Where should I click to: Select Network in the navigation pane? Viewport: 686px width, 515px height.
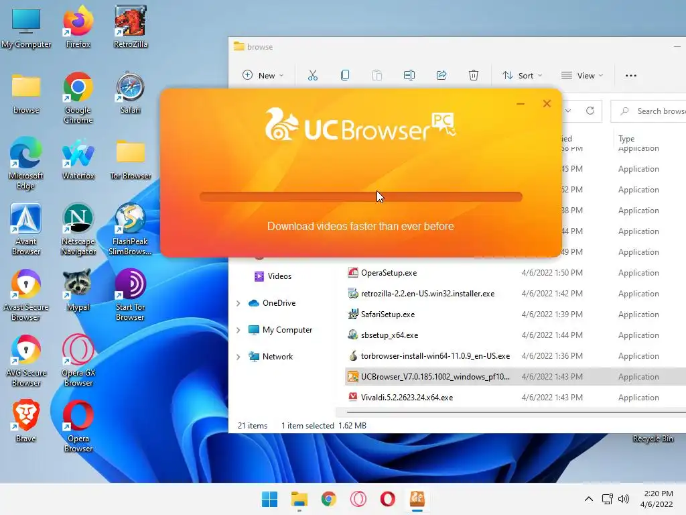click(x=271, y=357)
